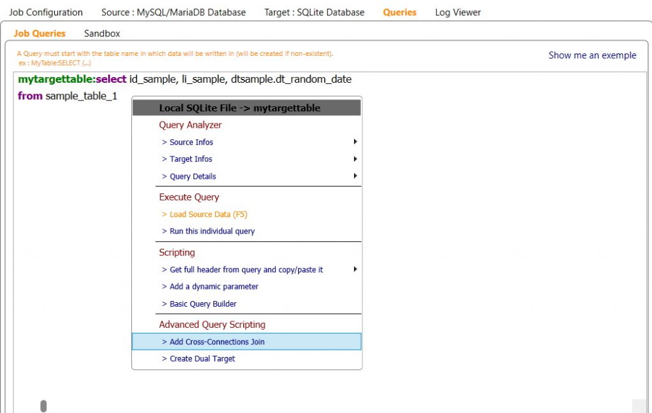This screenshot has width=652, height=413.
Task: Click the 'from' keyword in the query editor
Action: tap(31, 96)
